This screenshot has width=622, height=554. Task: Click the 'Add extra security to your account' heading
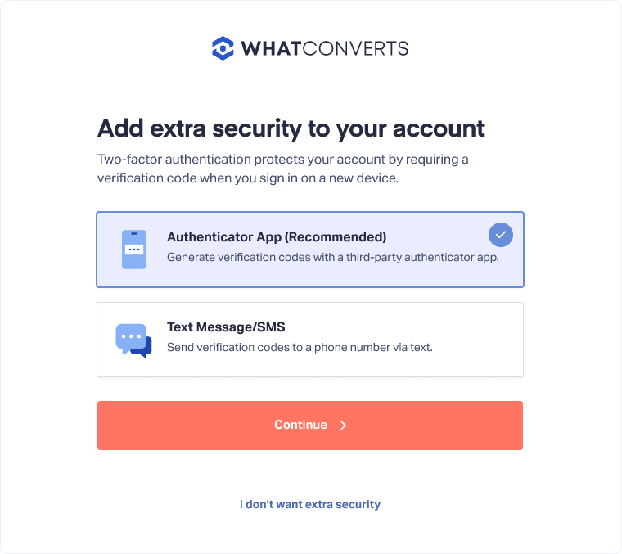click(x=291, y=128)
